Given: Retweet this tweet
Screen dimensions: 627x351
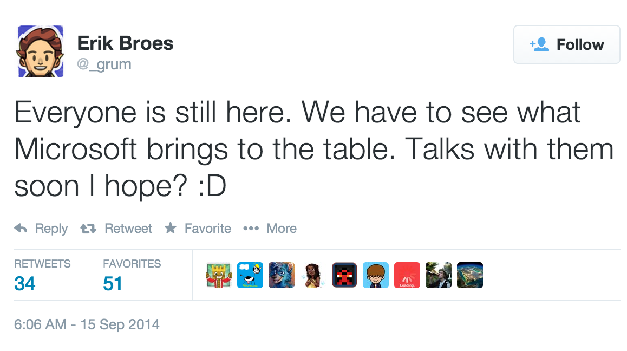Looking at the screenshot, I should (116, 229).
